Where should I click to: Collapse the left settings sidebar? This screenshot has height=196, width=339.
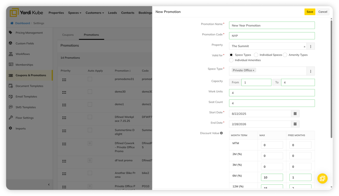point(49,184)
